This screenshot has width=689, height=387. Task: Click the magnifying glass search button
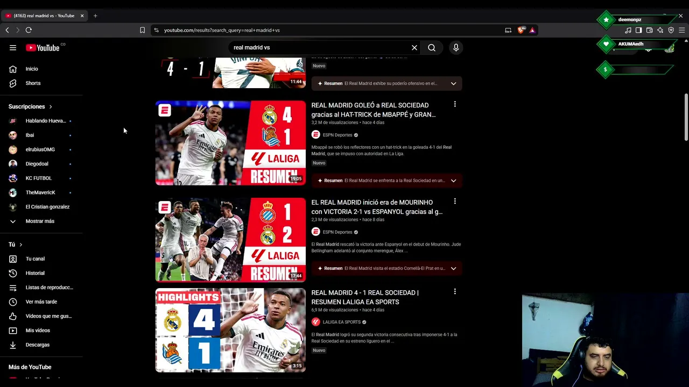coord(432,48)
